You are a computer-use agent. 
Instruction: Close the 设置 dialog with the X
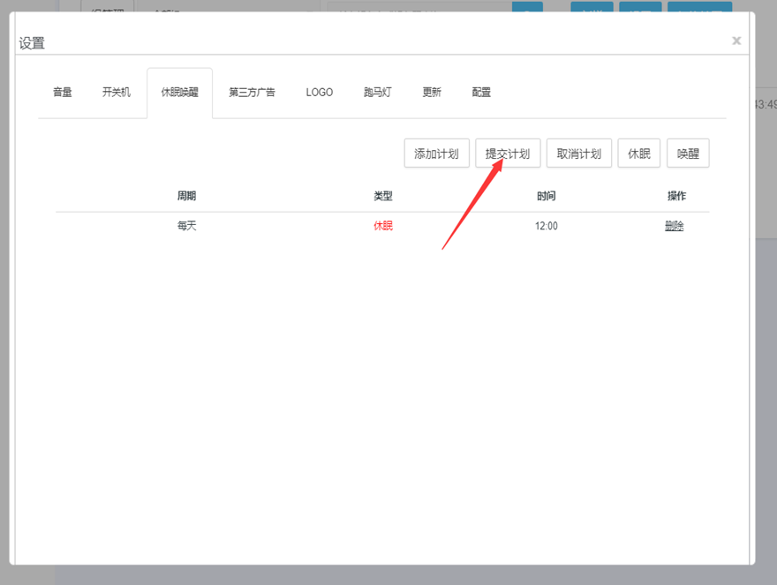736,41
